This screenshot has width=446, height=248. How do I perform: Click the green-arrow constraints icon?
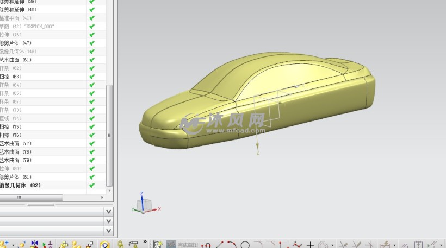click(x=47, y=244)
